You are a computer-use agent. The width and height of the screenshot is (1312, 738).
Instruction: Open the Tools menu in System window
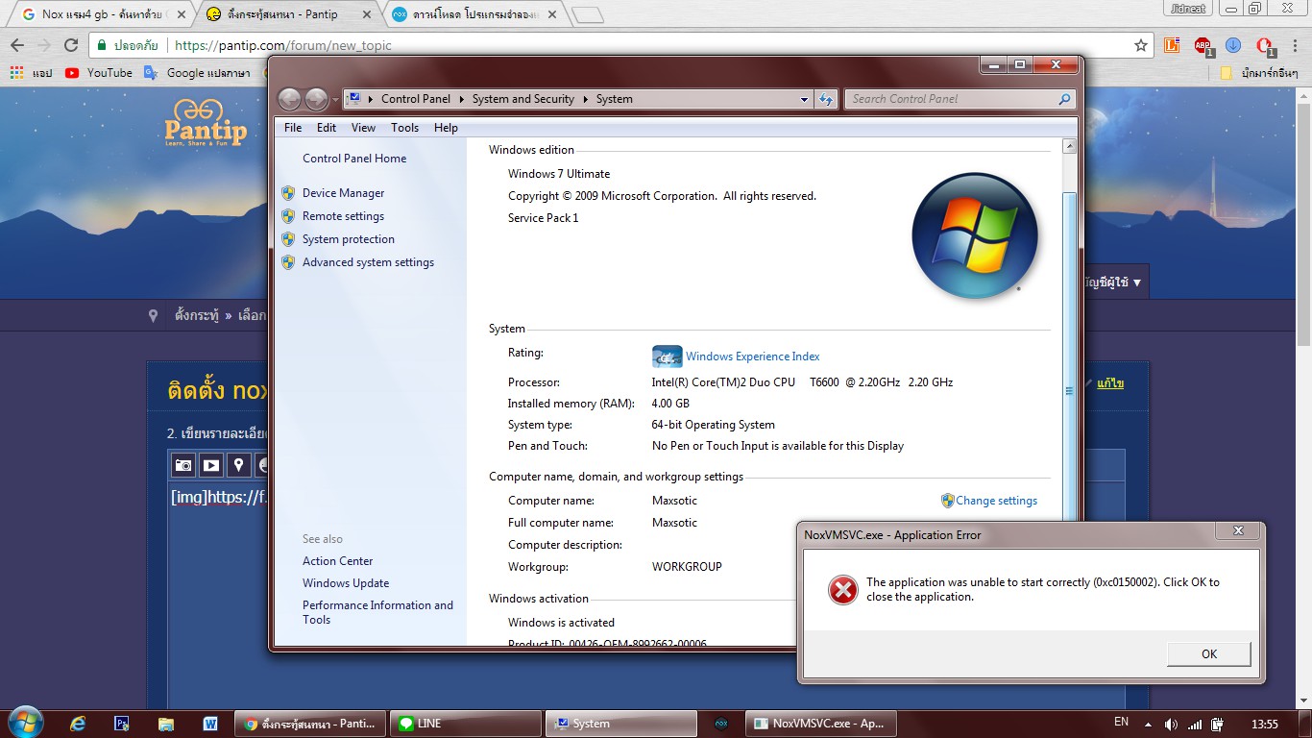tap(404, 128)
